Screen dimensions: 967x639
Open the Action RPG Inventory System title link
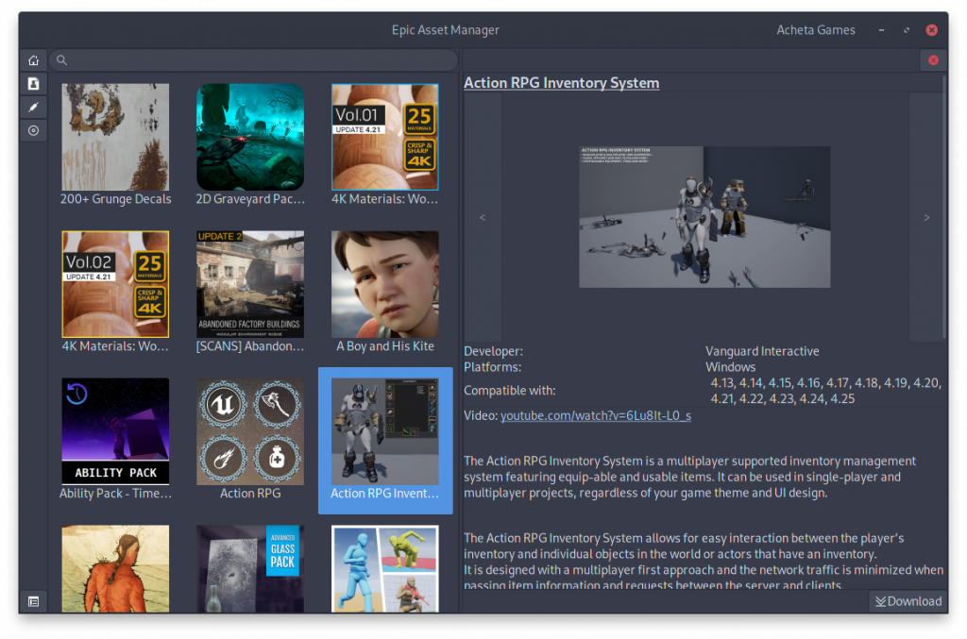pyautogui.click(x=561, y=83)
